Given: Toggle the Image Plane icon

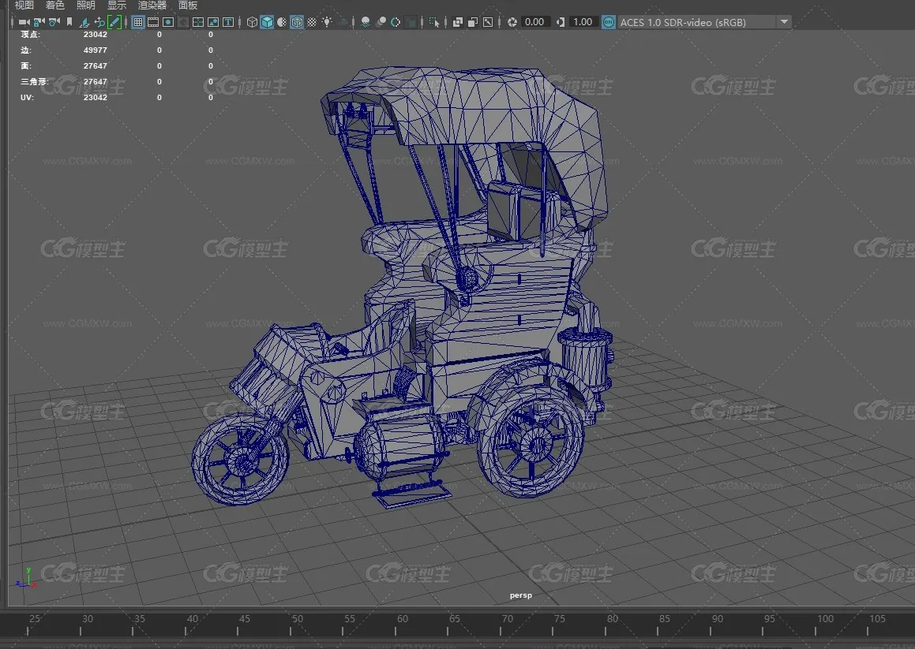Looking at the screenshot, I should [84, 22].
